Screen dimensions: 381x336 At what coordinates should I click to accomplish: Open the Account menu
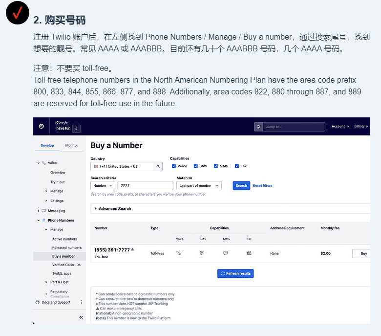pyautogui.click(x=340, y=126)
